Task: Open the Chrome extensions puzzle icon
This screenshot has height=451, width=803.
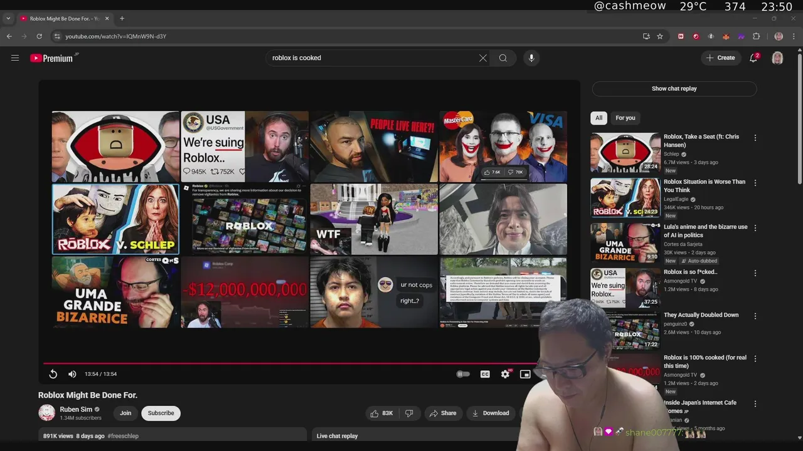Action: tap(756, 36)
